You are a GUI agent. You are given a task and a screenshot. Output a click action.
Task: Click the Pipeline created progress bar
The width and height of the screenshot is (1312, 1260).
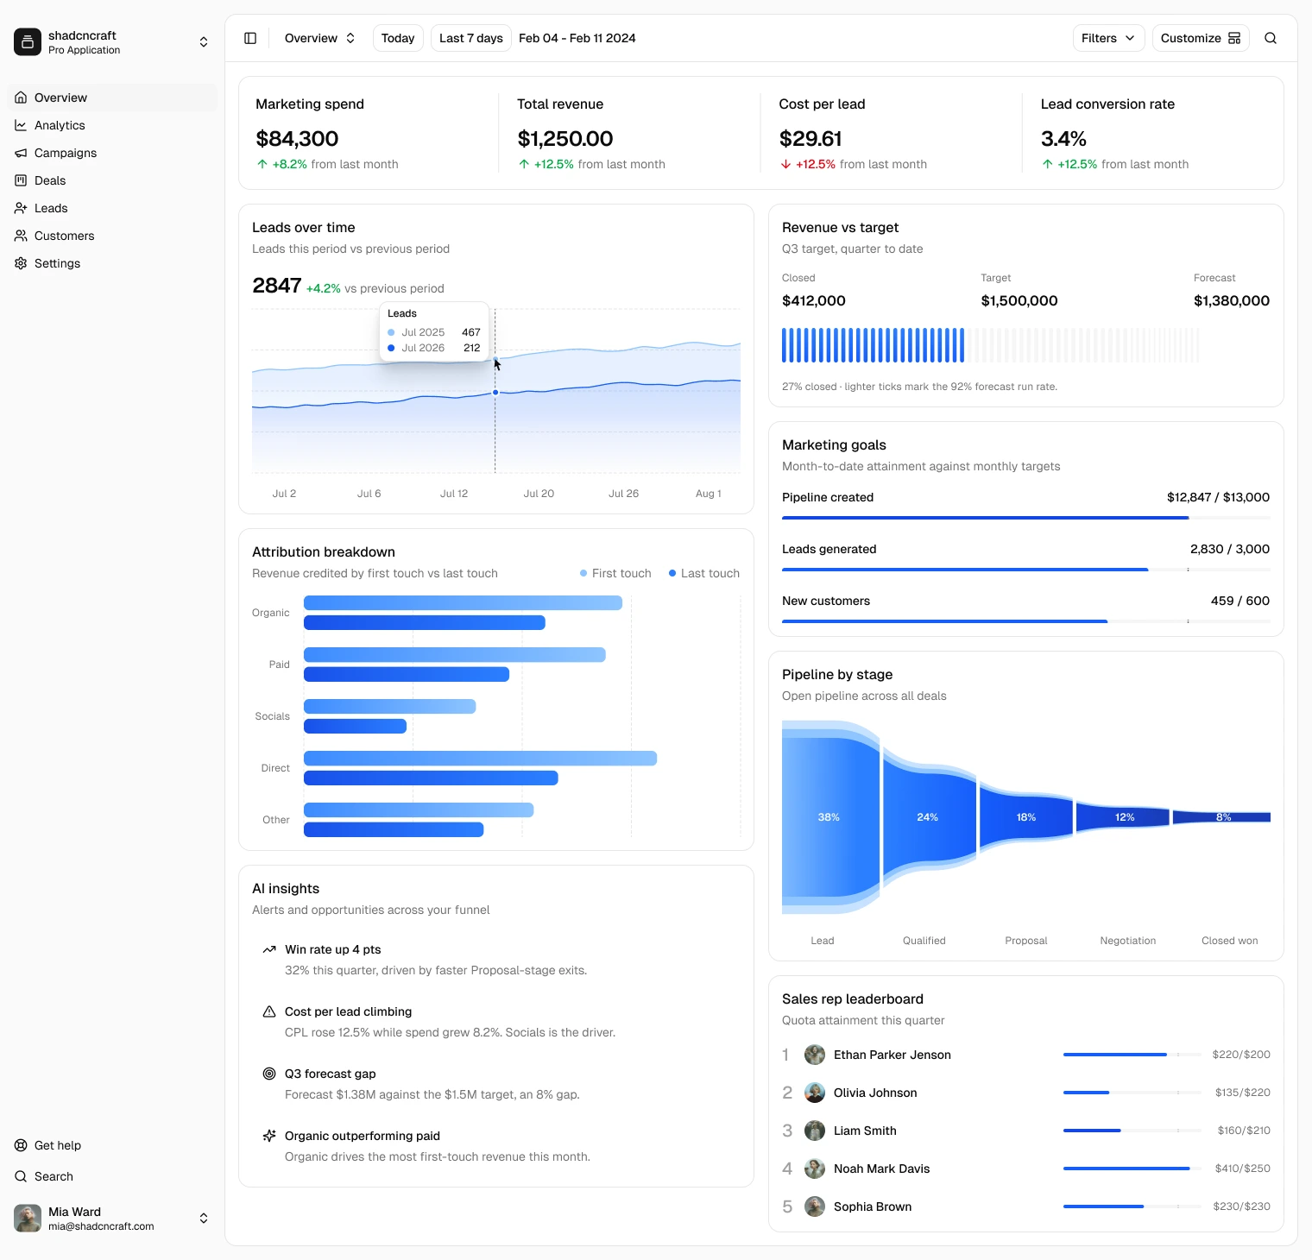1025,518
